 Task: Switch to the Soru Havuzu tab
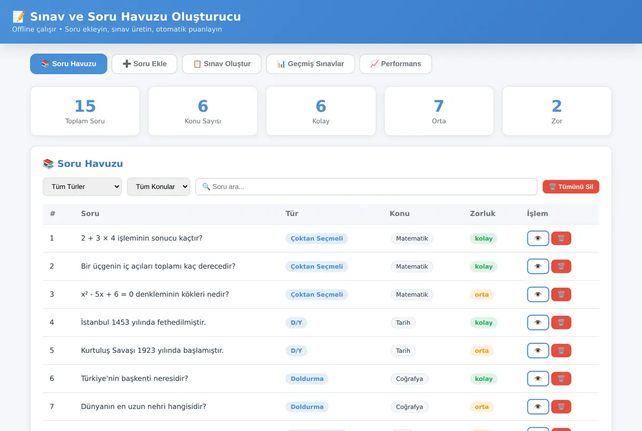68,64
